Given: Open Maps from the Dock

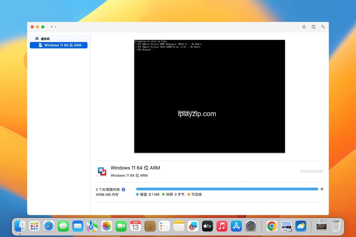Looking at the screenshot, I should (x=92, y=226).
